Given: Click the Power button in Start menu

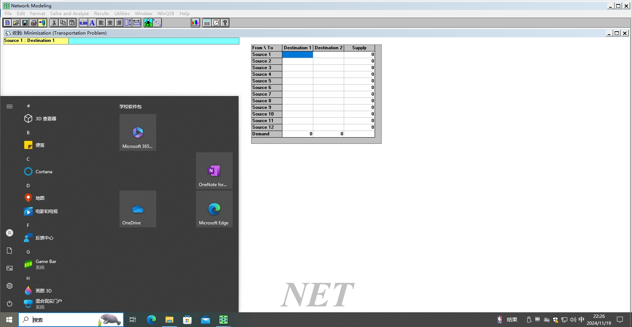Looking at the screenshot, I should (x=10, y=303).
